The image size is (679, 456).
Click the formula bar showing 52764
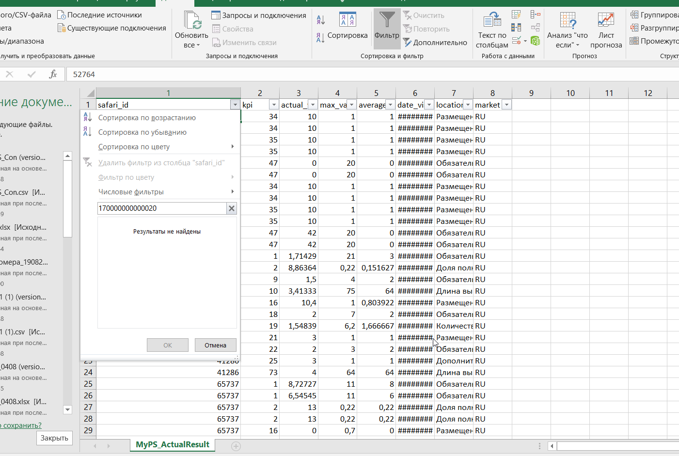pyautogui.click(x=373, y=74)
